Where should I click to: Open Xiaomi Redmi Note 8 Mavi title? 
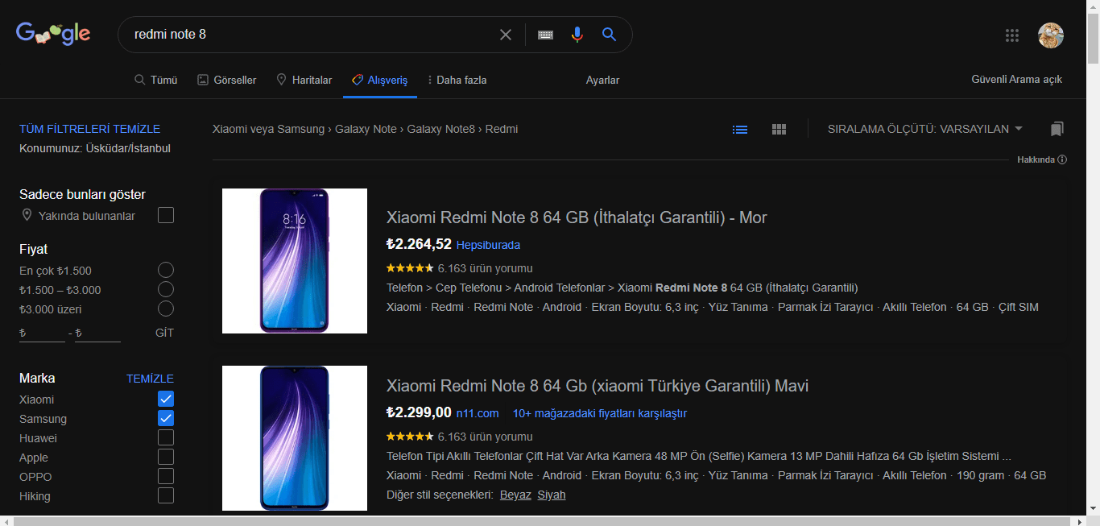[598, 386]
